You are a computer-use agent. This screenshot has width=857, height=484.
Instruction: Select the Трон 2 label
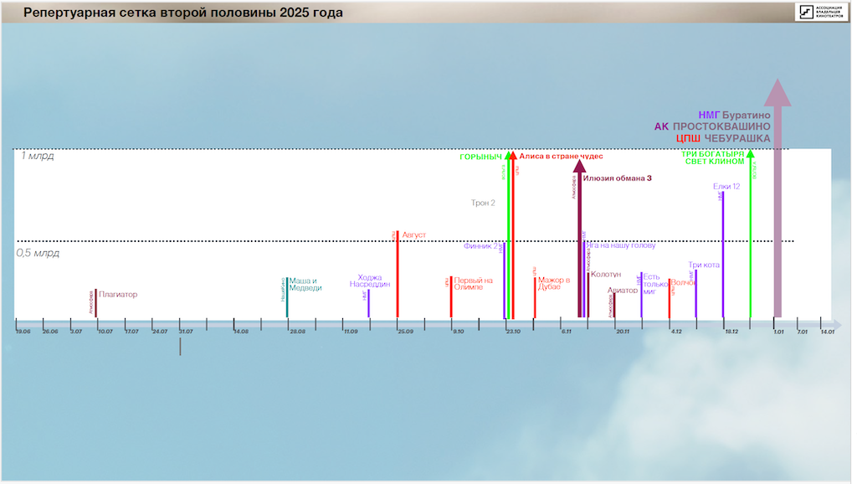[x=484, y=203]
